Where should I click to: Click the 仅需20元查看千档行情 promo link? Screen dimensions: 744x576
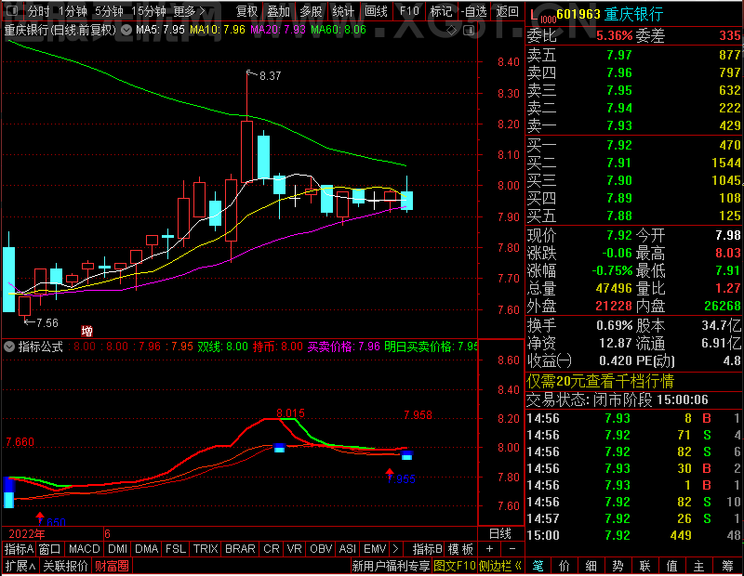(600, 381)
